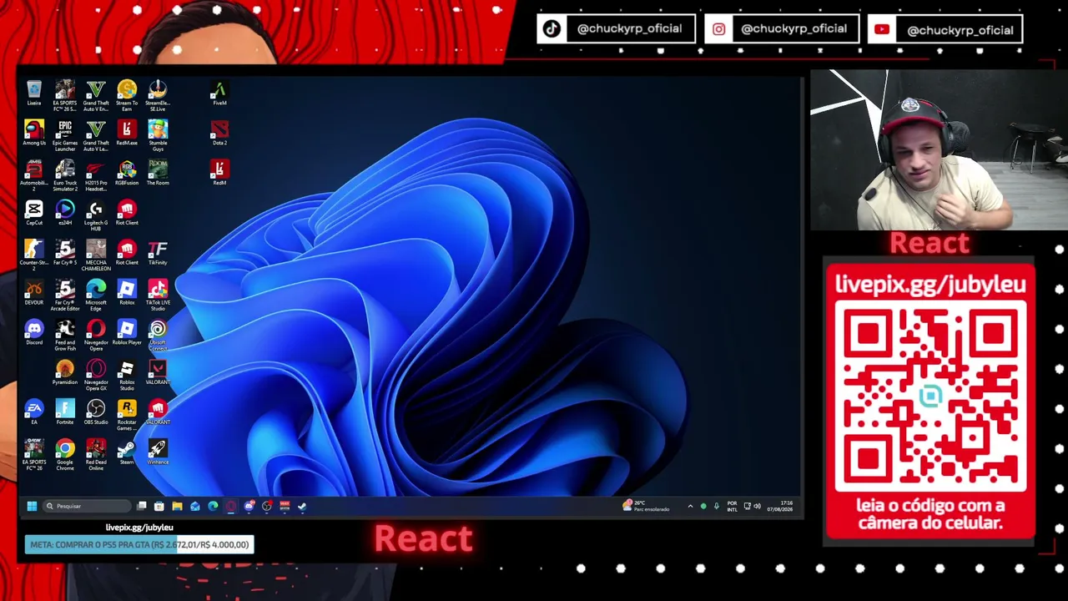Launch Counter-Strike 2 shortcut
The image size is (1068, 601).
[x=34, y=256]
